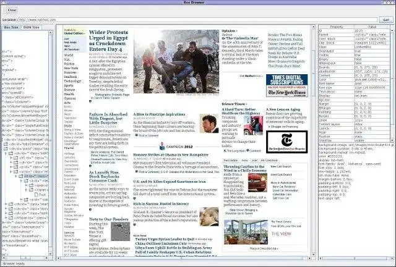
Task: Click the Campaign 2012 logo icon
Action: (x=162, y=146)
